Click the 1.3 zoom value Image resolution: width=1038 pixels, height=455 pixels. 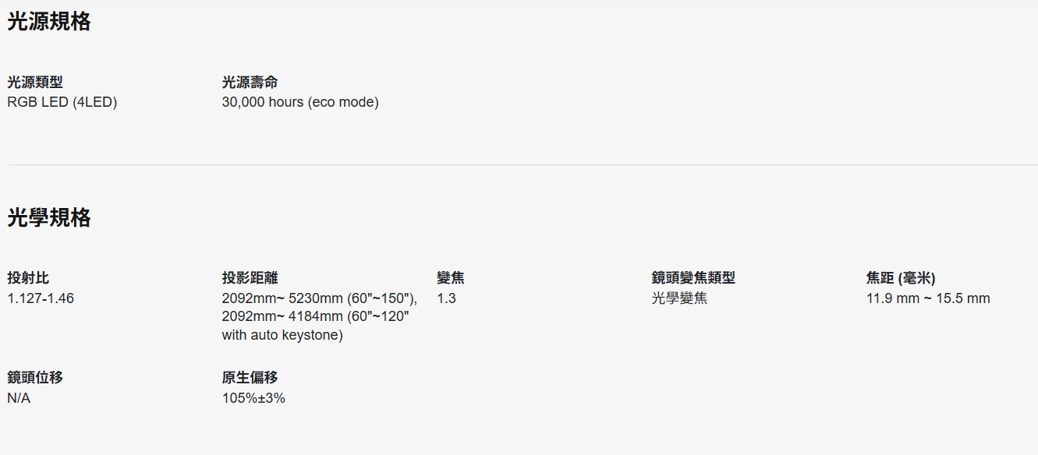[x=446, y=298]
